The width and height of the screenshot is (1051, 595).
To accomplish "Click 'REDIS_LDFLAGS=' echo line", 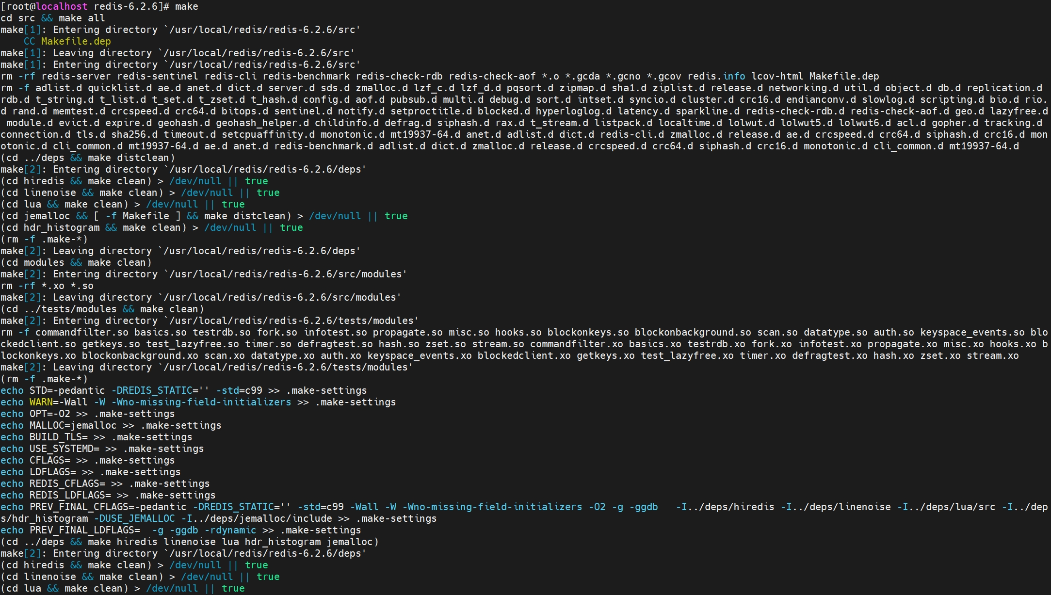I will [x=108, y=495].
